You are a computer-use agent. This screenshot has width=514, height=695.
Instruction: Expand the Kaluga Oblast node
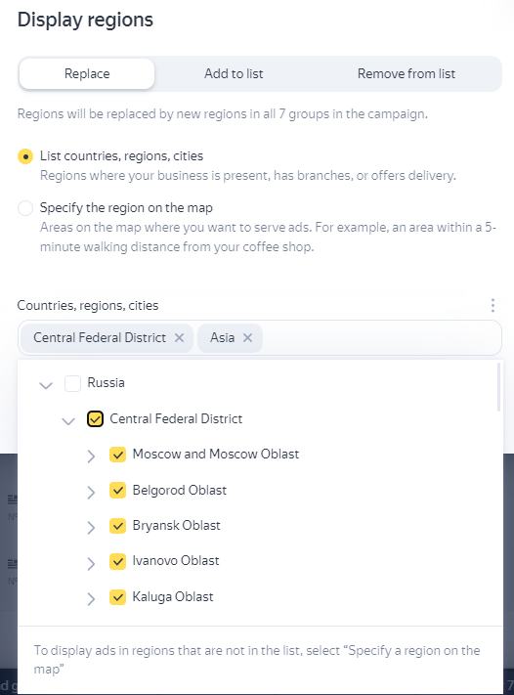[91, 599]
